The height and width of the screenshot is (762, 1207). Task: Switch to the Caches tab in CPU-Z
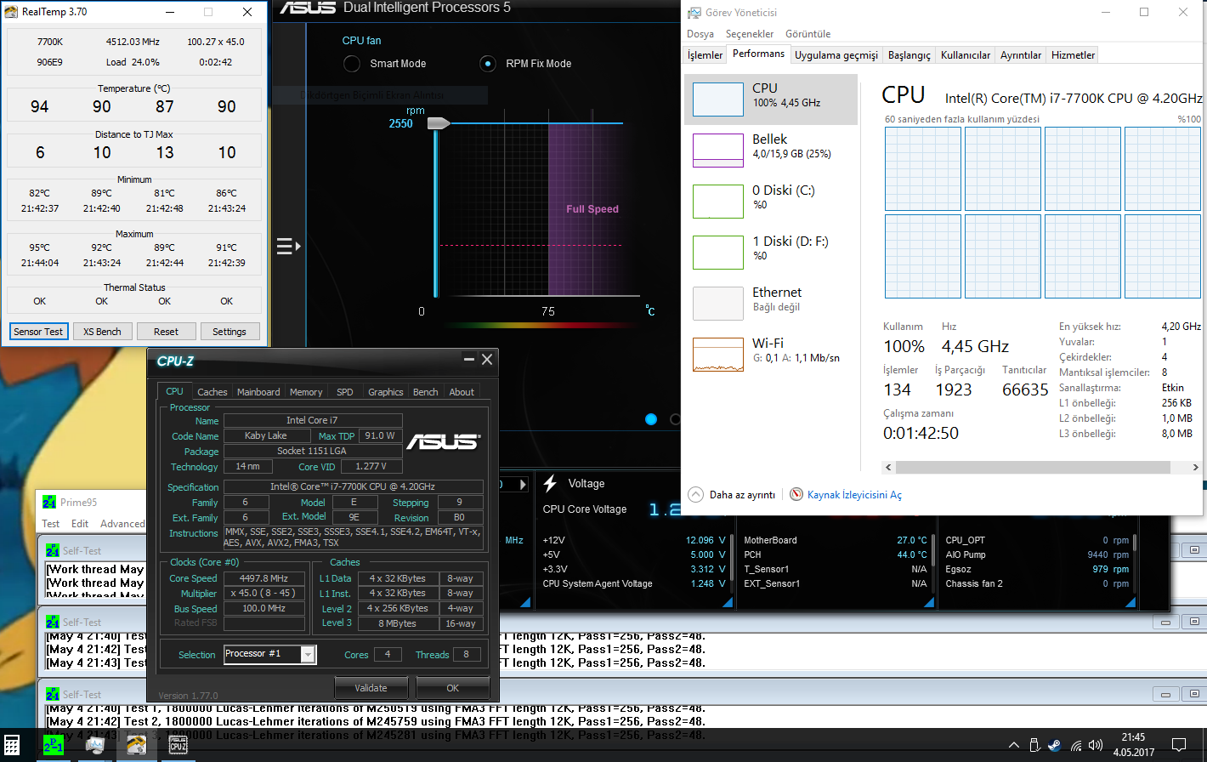[x=212, y=392]
